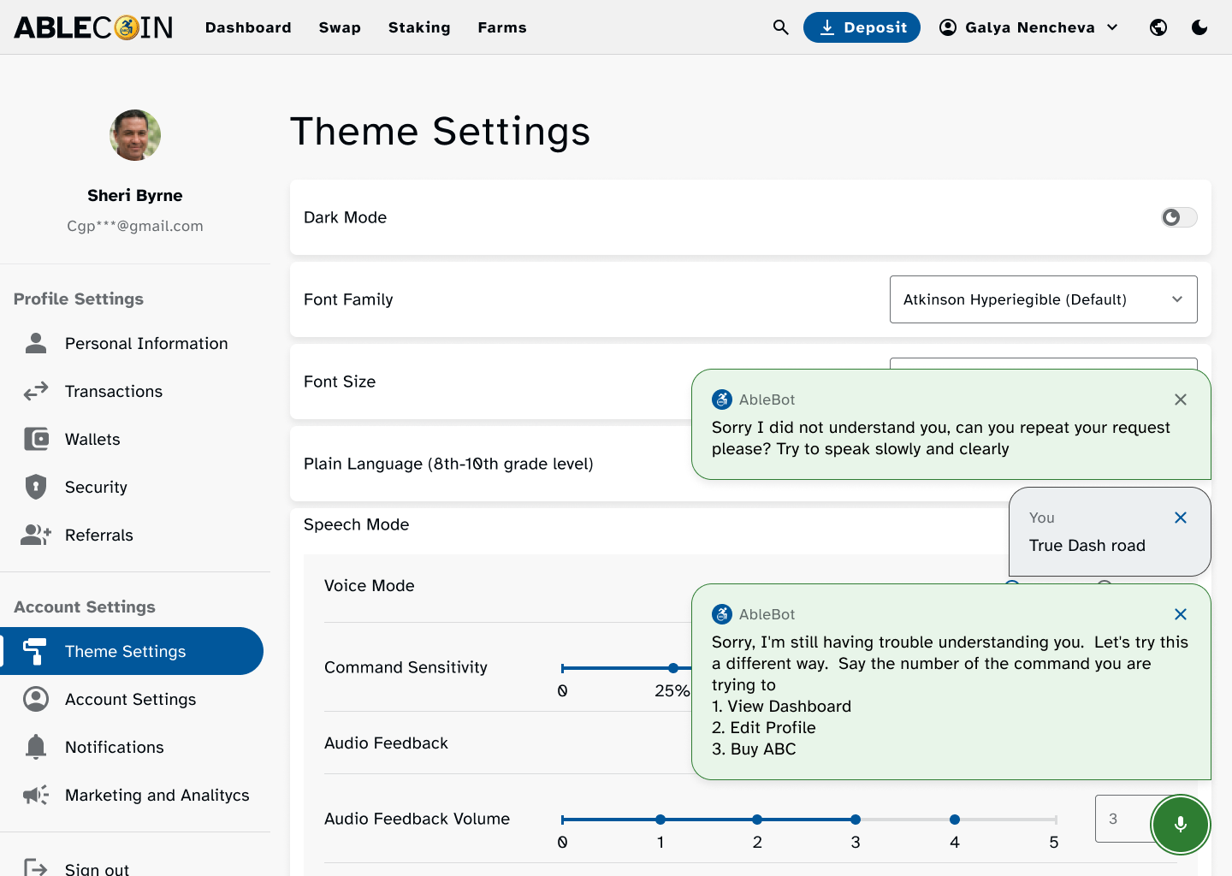Set Audio Feedback Volume slider to 4

coord(955,820)
